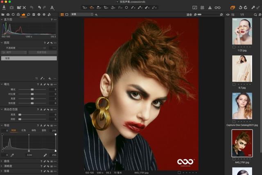Click the orange Edit selected variants icon
The height and width of the screenshot is (175, 262).
233,7
